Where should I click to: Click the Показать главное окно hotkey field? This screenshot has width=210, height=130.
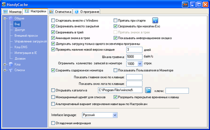(134, 77)
